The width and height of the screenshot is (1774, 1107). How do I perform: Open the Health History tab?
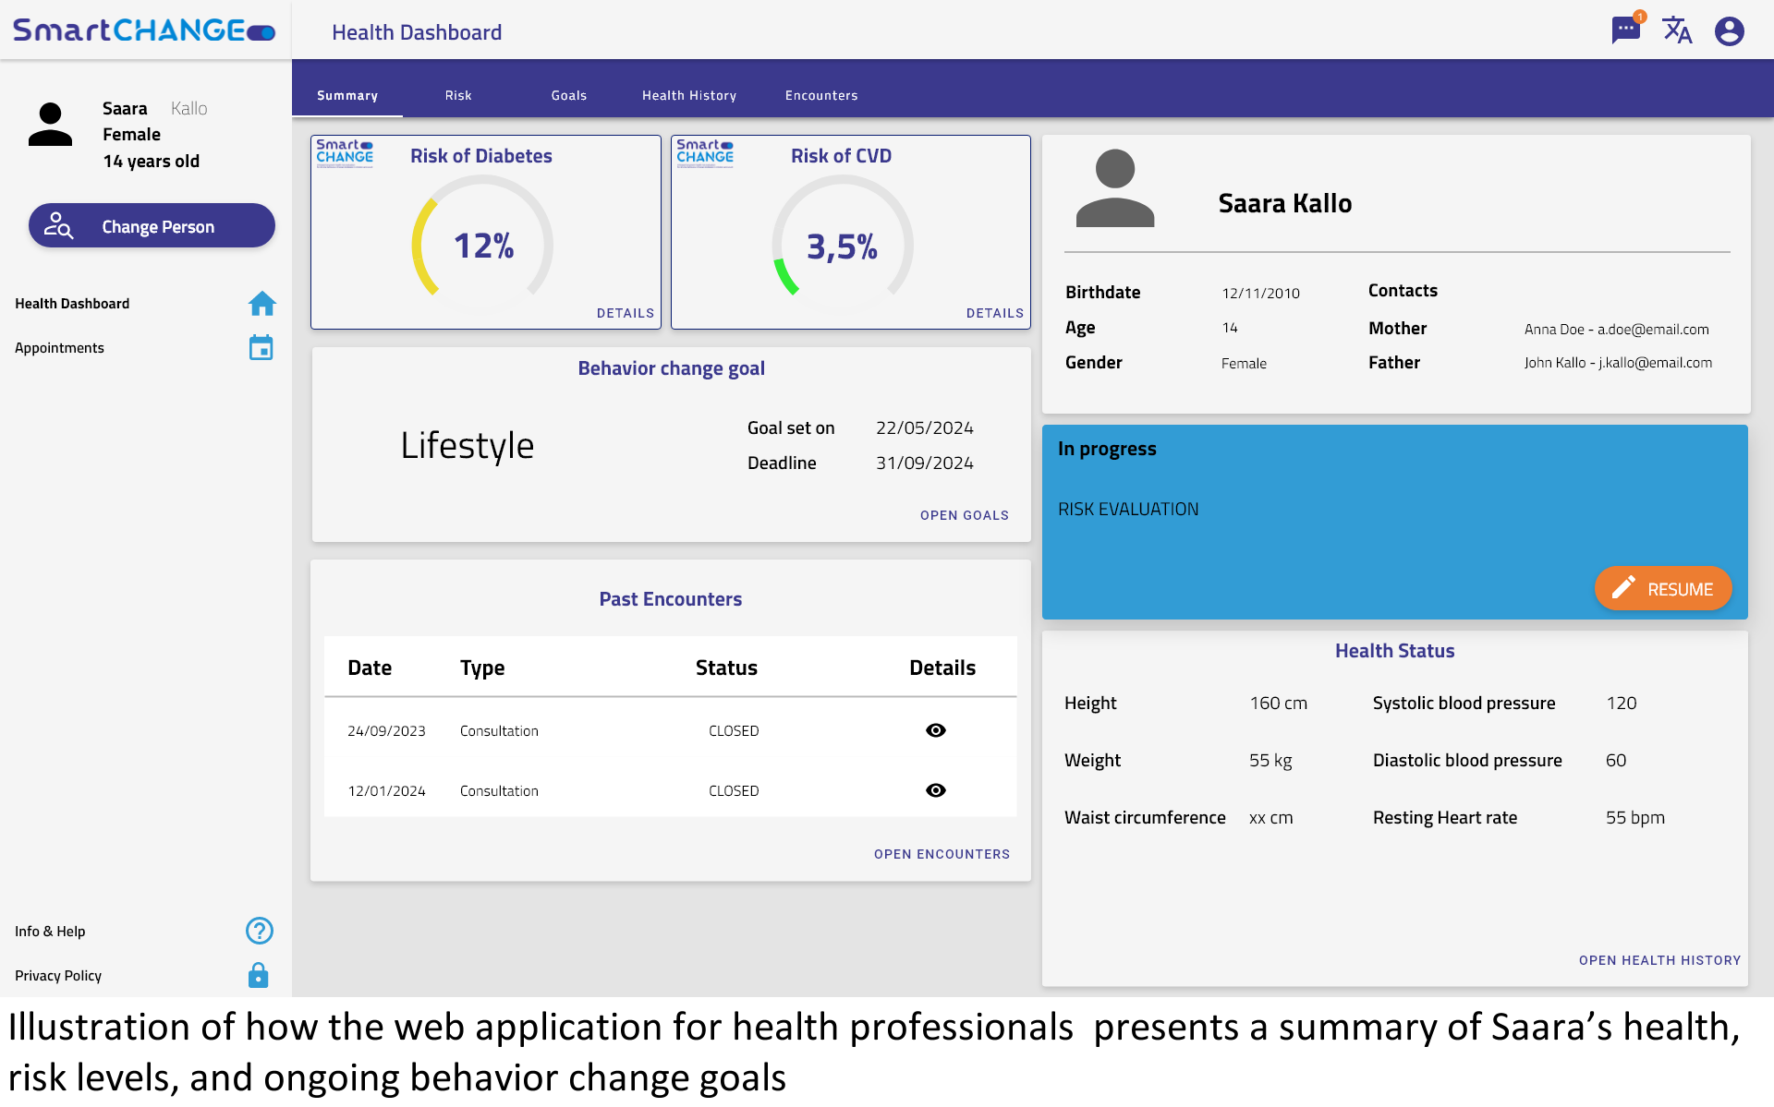click(x=688, y=95)
